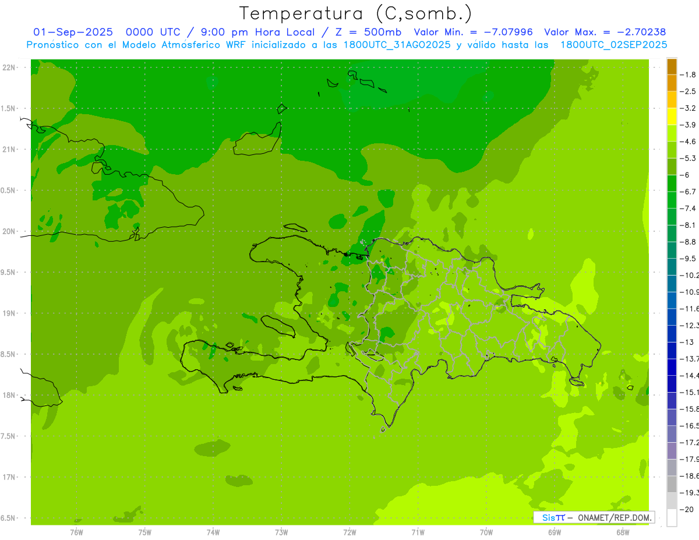Click the "Valor Min. = -7.07996" text
699x540 pixels.
(x=473, y=32)
